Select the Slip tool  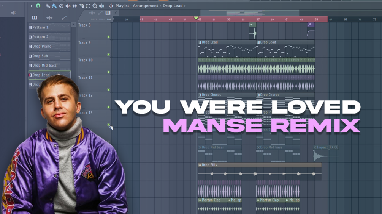74,6
